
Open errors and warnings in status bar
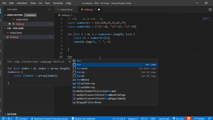pyautogui.click(x=7, y=119)
